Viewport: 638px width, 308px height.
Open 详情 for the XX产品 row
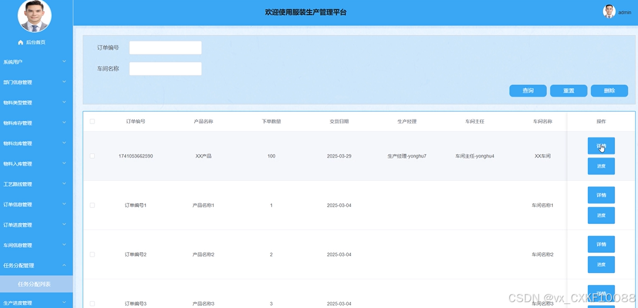[601, 146]
